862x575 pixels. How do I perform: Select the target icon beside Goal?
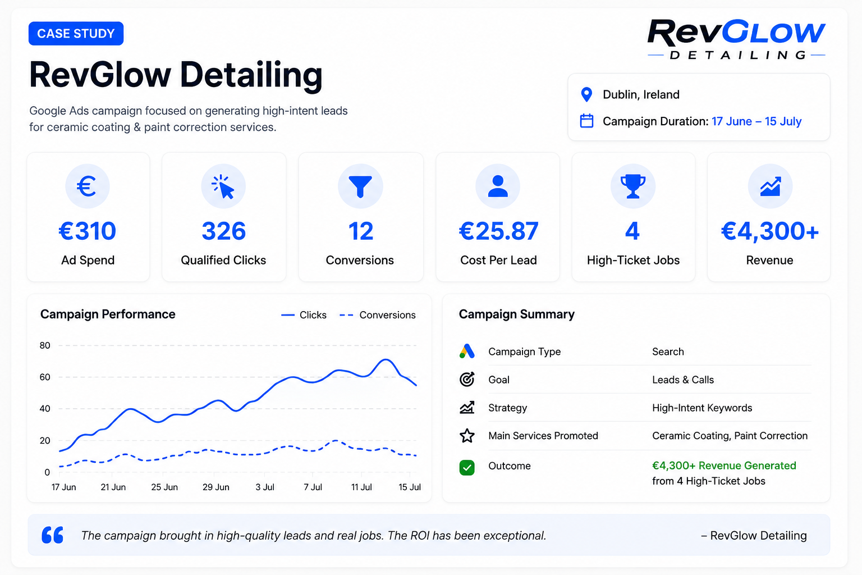(x=467, y=380)
